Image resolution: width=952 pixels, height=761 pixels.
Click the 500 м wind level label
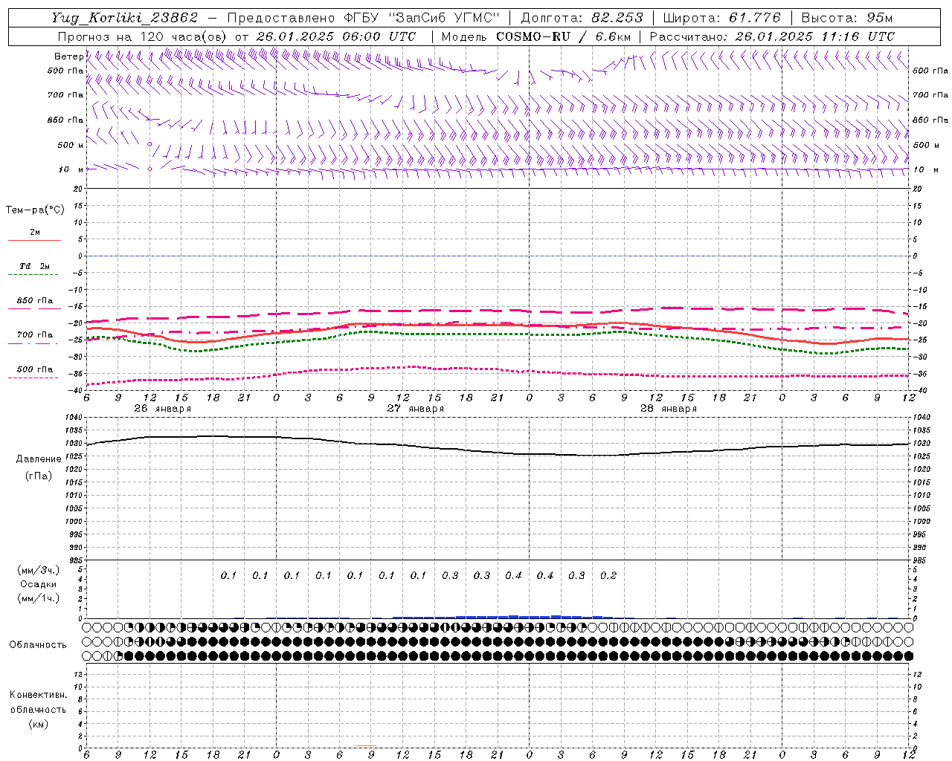pyautogui.click(x=71, y=145)
